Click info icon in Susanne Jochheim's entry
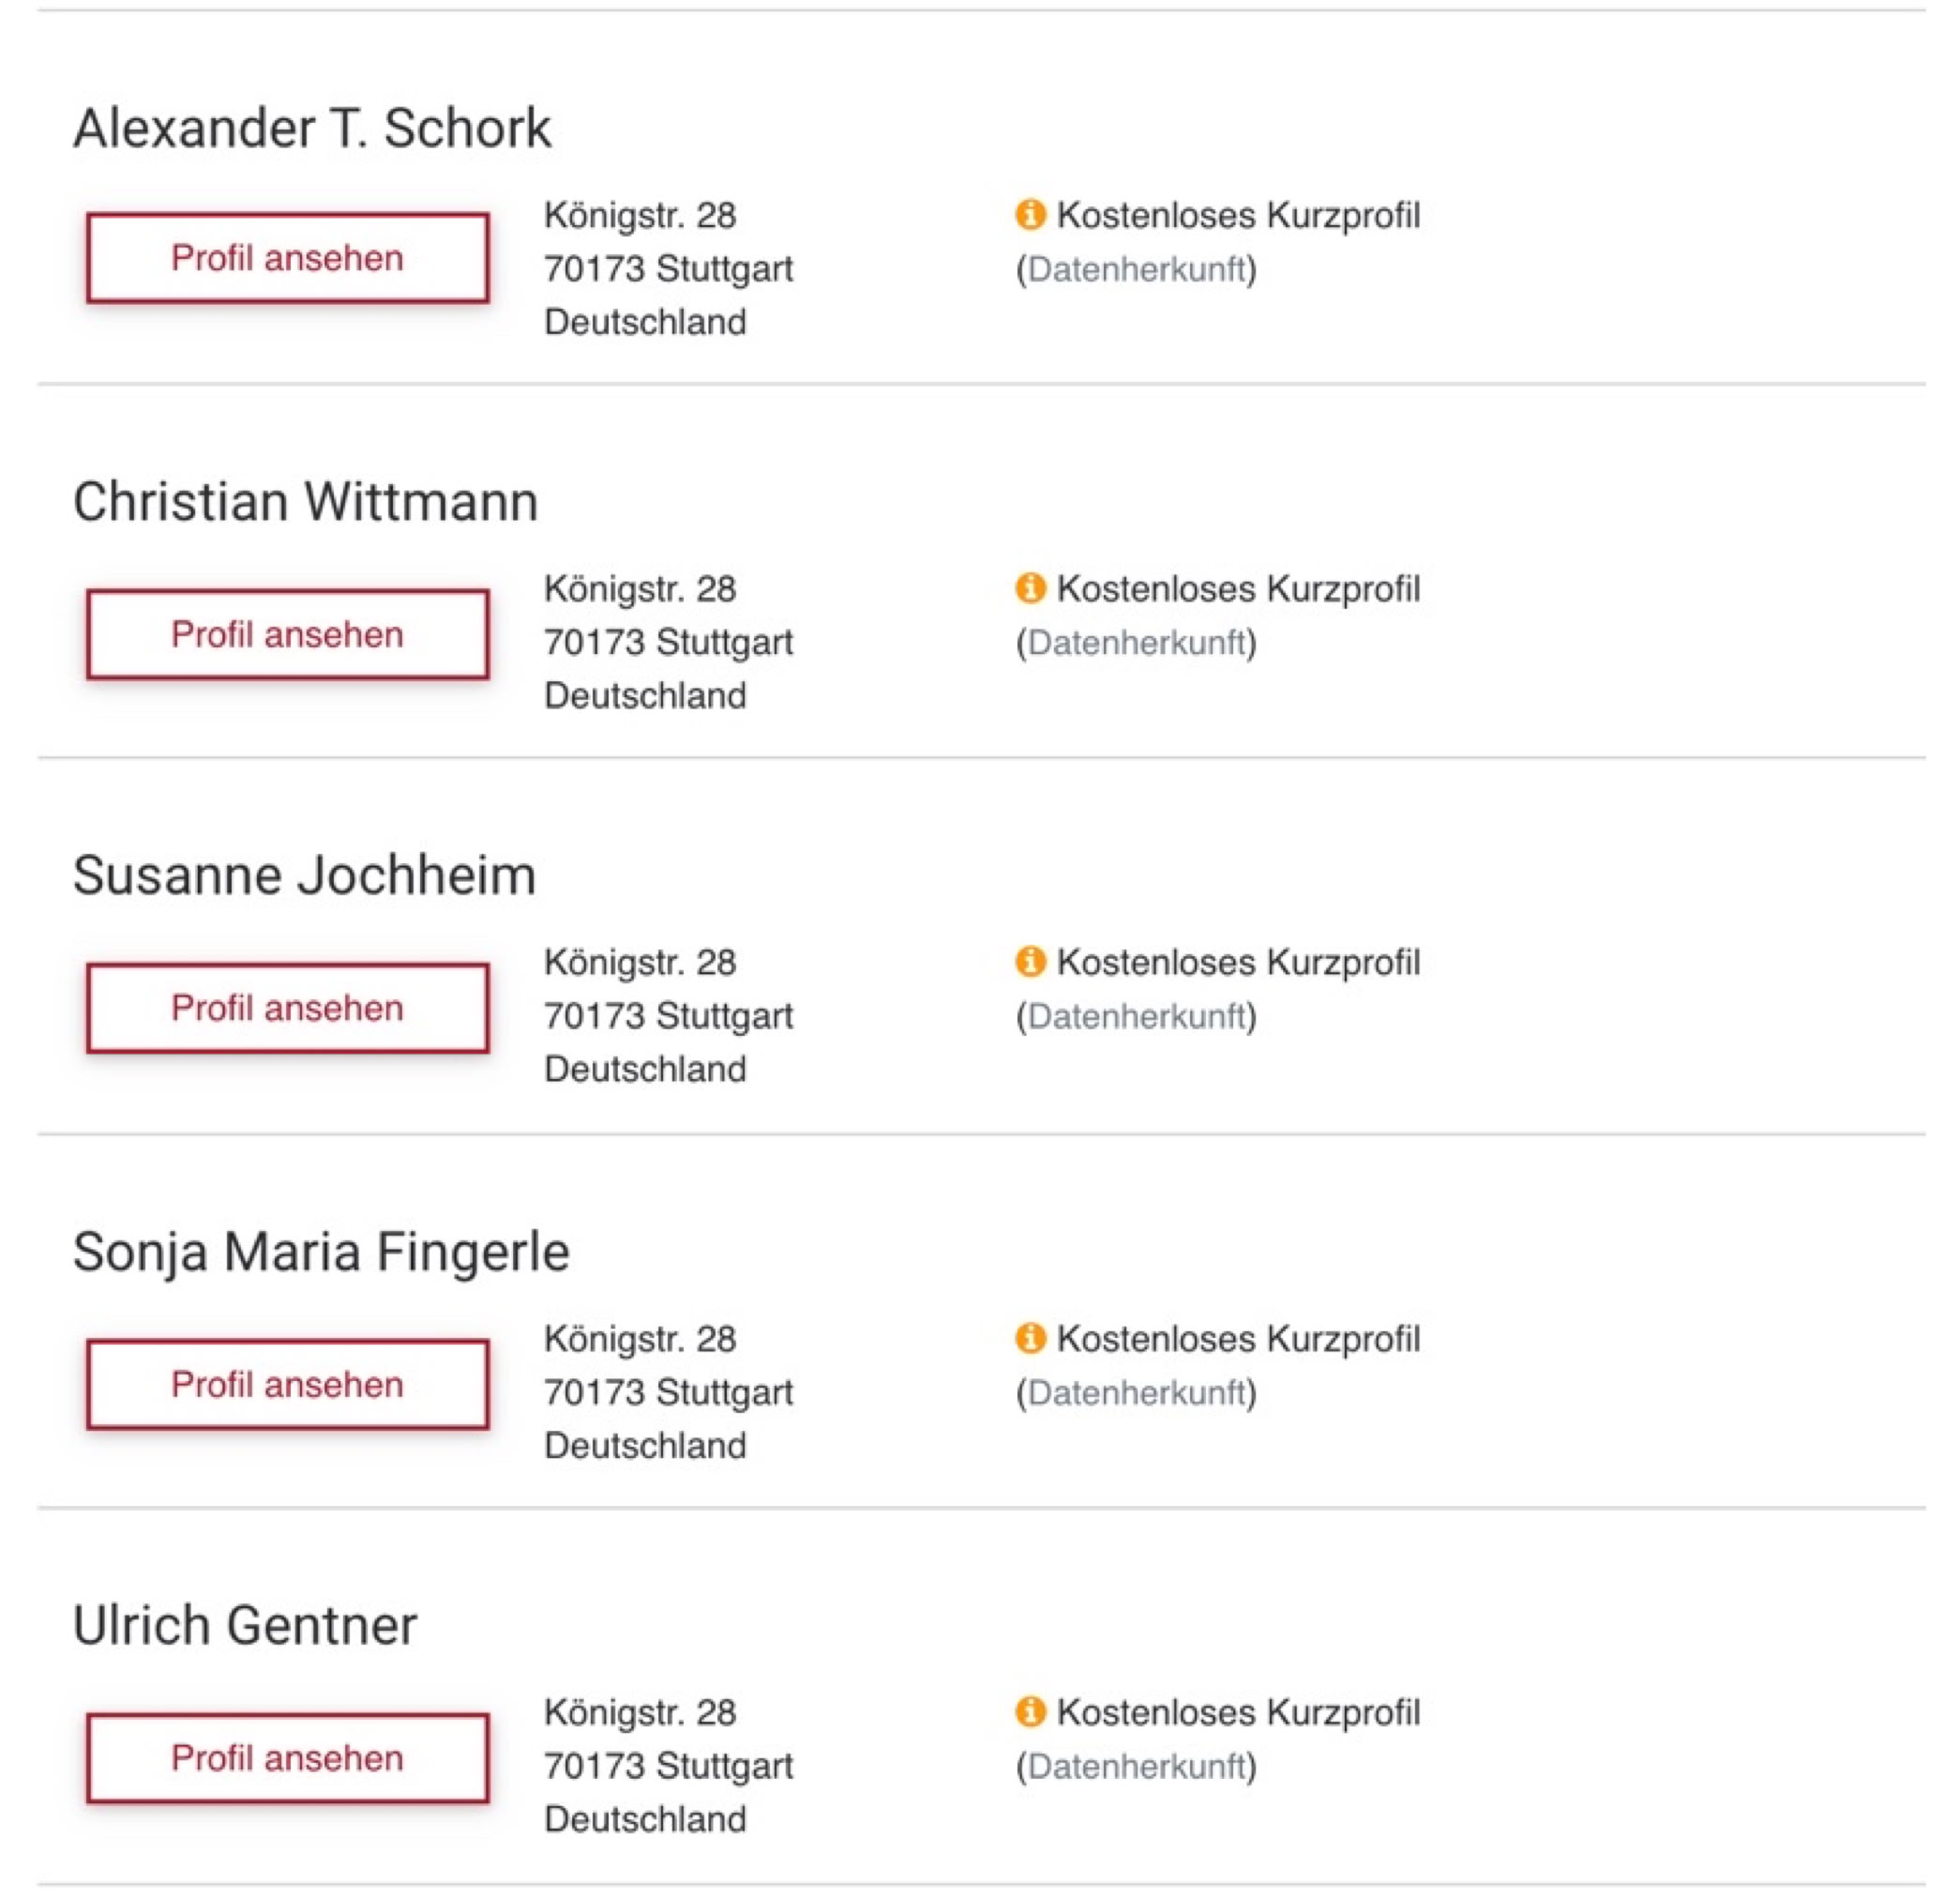 1029,962
